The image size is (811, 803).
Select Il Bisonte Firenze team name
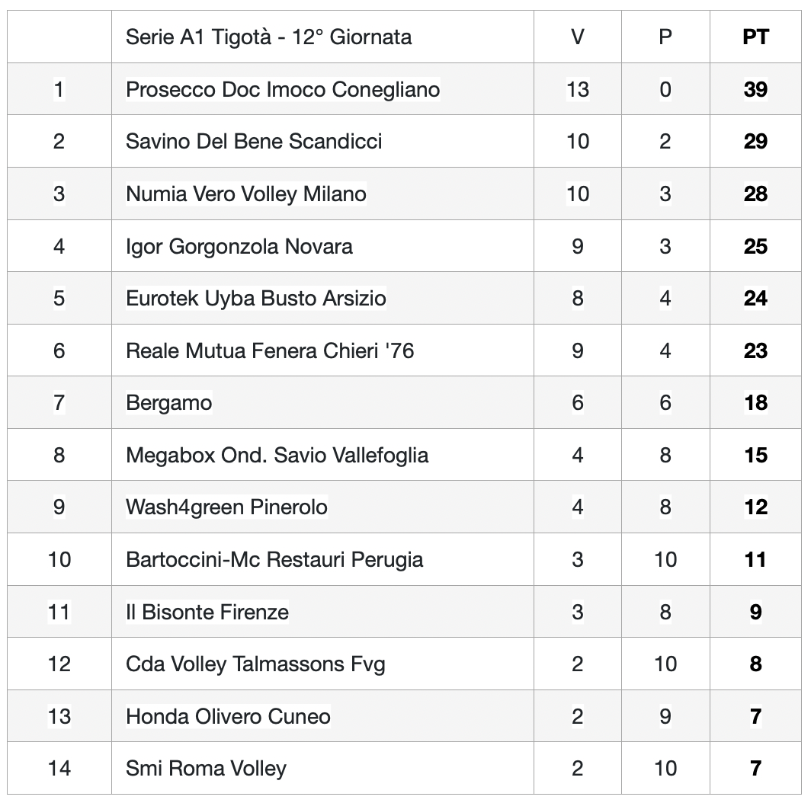(207, 612)
